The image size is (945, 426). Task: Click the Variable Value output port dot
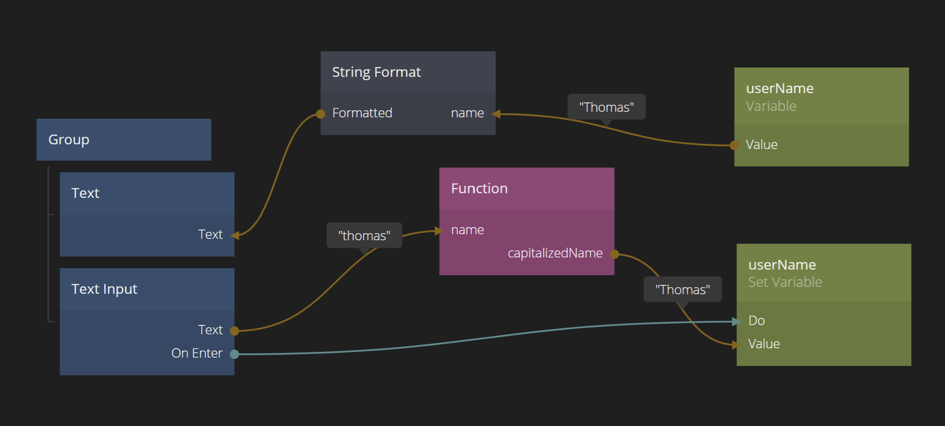pyautogui.click(x=735, y=146)
